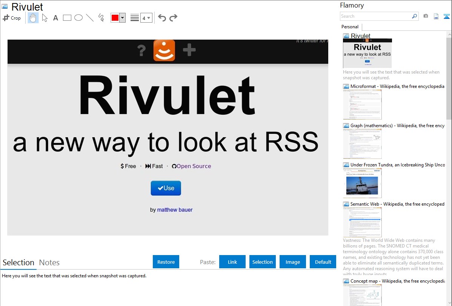
Task: Select the Graph (mathematics) - Wikipedia title
Action: pyautogui.click(x=397, y=126)
